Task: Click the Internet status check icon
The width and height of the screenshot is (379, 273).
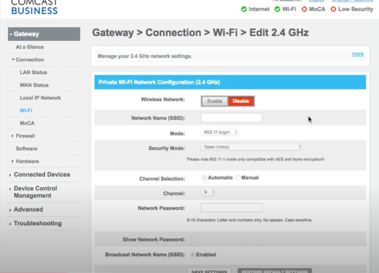Action: [x=244, y=10]
